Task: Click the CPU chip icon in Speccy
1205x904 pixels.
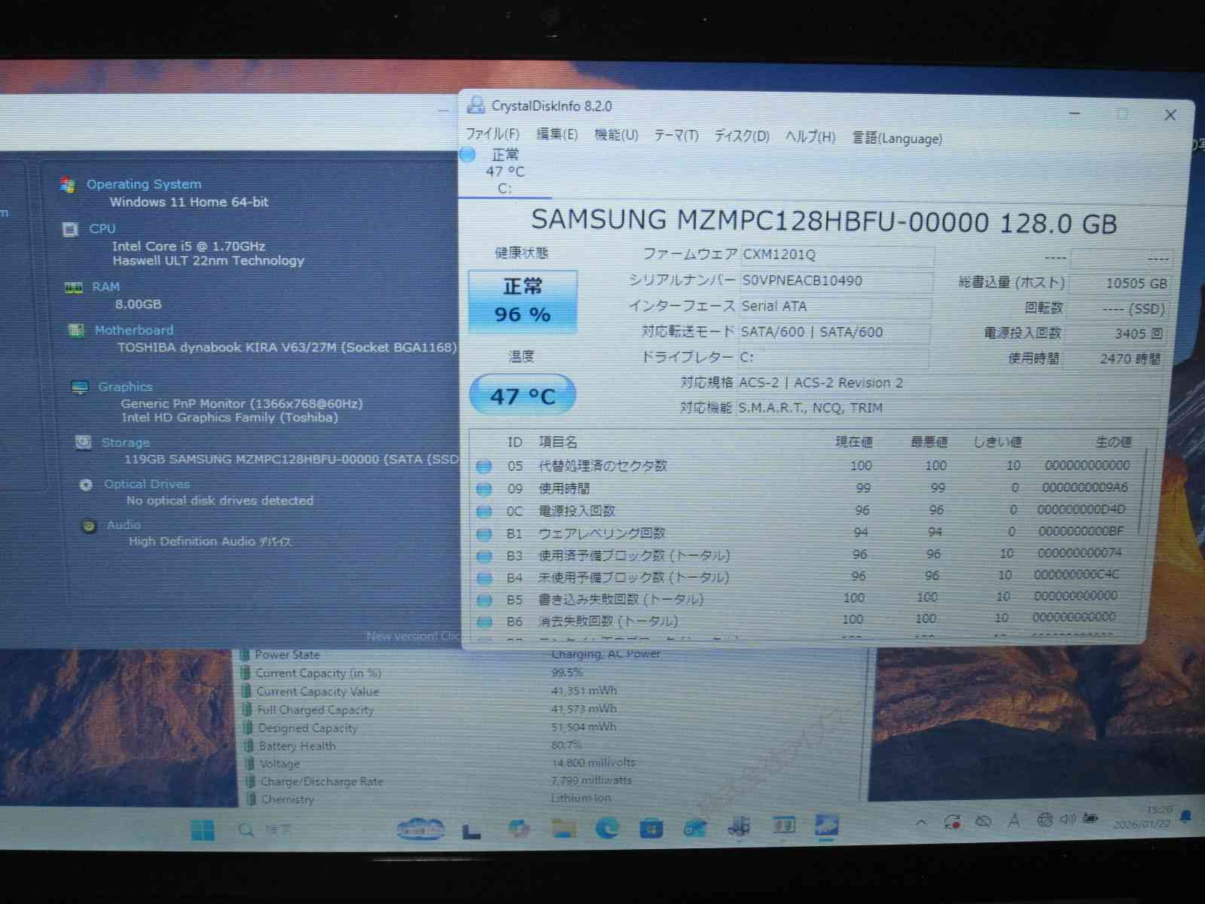Action: 71,230
